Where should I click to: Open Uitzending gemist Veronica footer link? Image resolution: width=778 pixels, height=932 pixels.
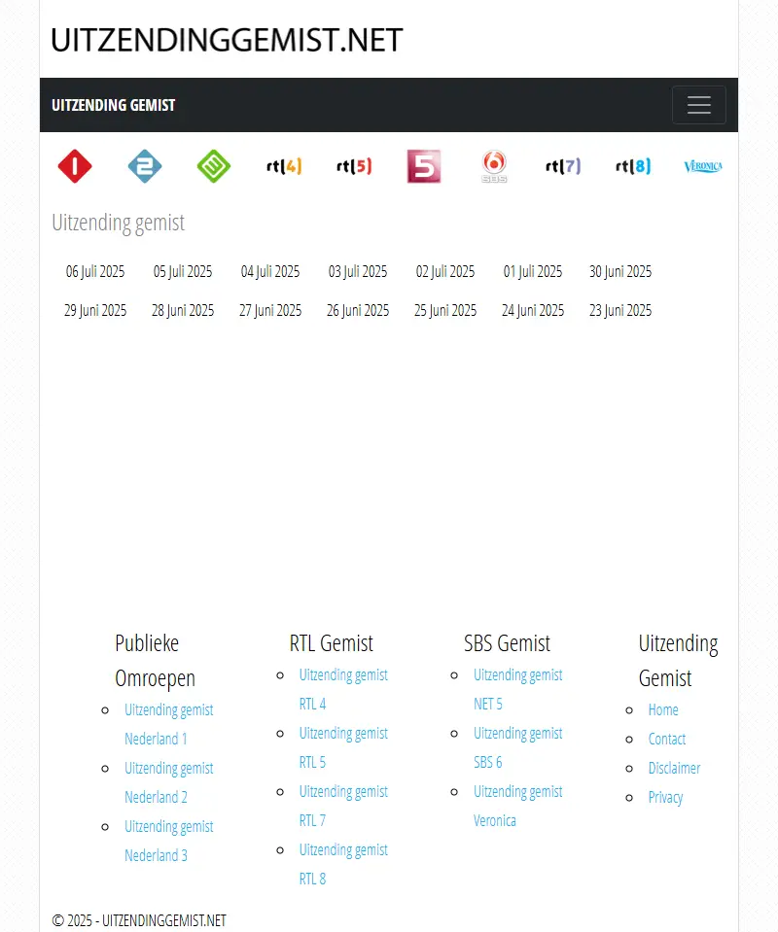517,806
